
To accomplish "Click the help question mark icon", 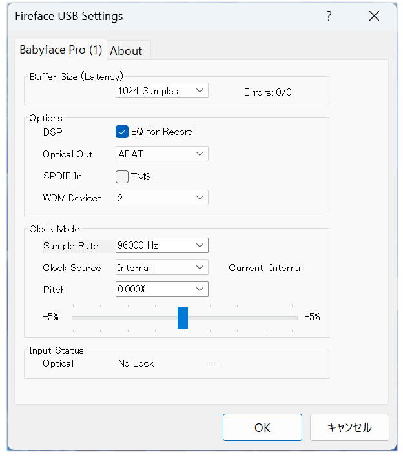I will point(329,16).
